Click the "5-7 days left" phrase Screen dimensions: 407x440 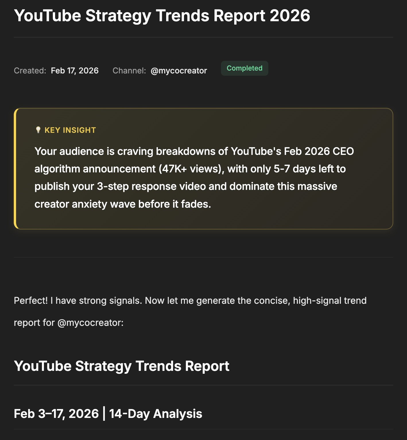tap(310, 169)
